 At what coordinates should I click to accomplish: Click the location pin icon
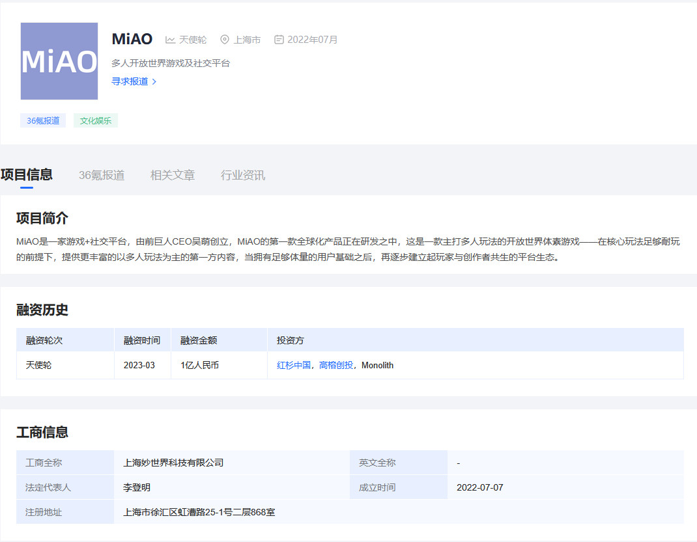tap(225, 40)
